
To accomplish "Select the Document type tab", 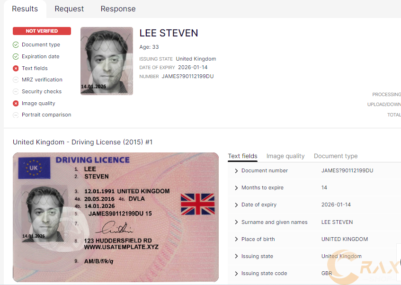I will pyautogui.click(x=336, y=156).
